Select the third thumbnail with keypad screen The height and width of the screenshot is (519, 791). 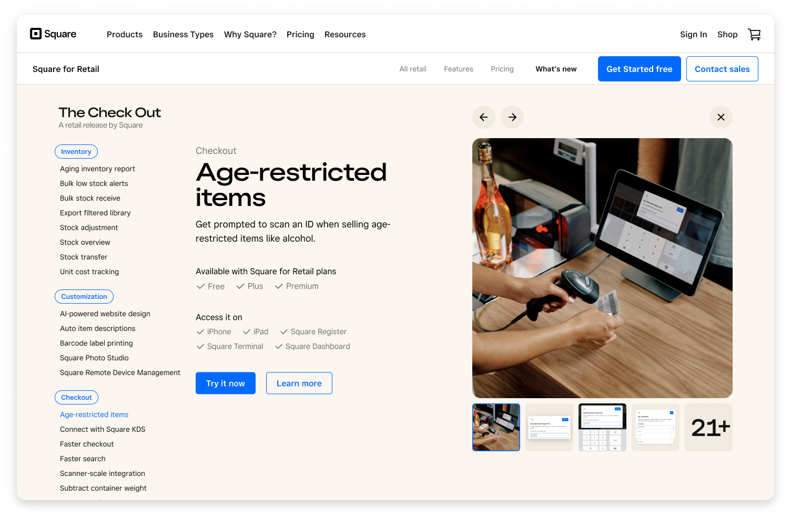pyautogui.click(x=602, y=427)
